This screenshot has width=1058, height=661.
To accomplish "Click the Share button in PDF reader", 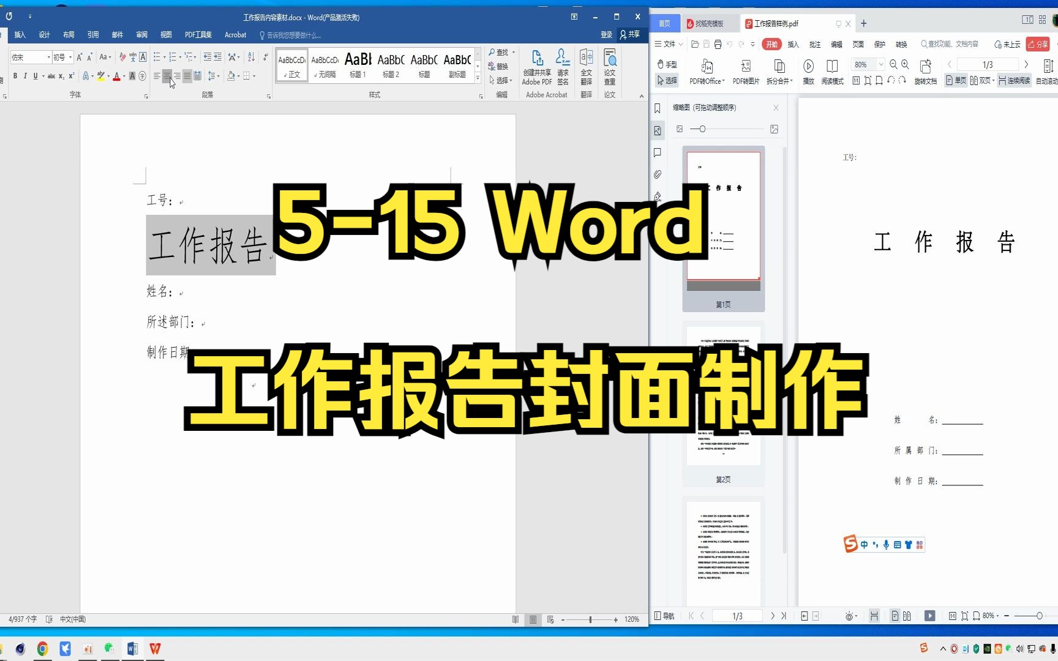I will point(1038,44).
